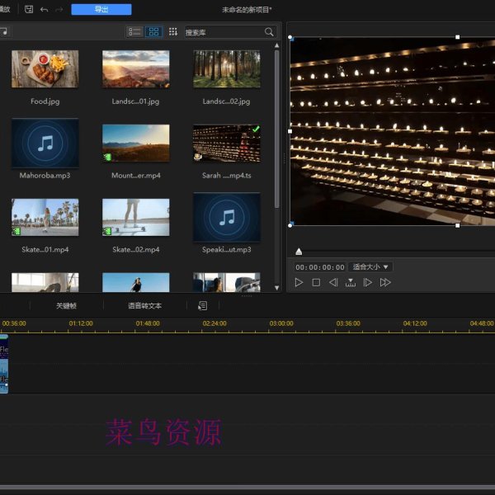Open the seek-by unit selector icon
The width and height of the screenshot is (495, 495).
click(351, 282)
